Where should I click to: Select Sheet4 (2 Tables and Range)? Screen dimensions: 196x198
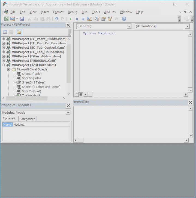[41, 87]
